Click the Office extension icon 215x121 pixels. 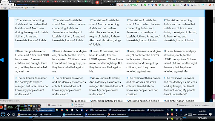pyautogui.click(x=156, y=5)
